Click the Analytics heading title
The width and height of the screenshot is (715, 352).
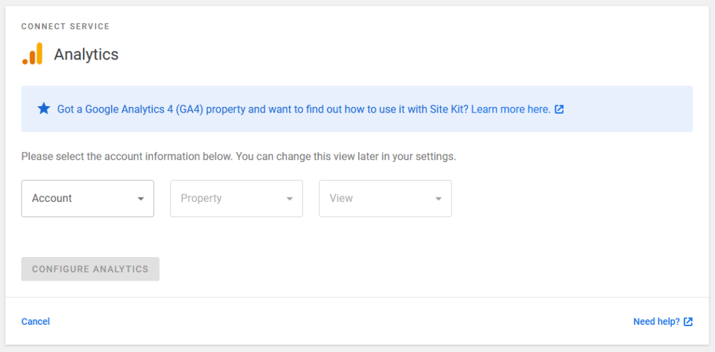pos(86,54)
